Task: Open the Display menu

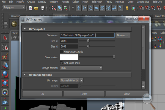Action: click(x=42, y=2)
